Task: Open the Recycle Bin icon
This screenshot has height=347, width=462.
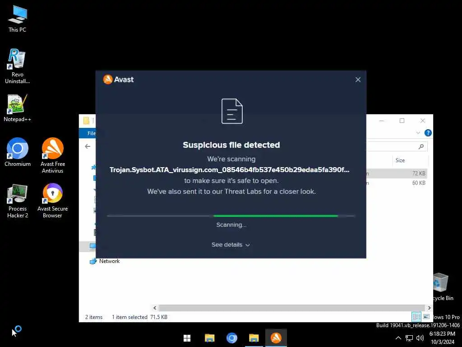Action: tap(442, 287)
